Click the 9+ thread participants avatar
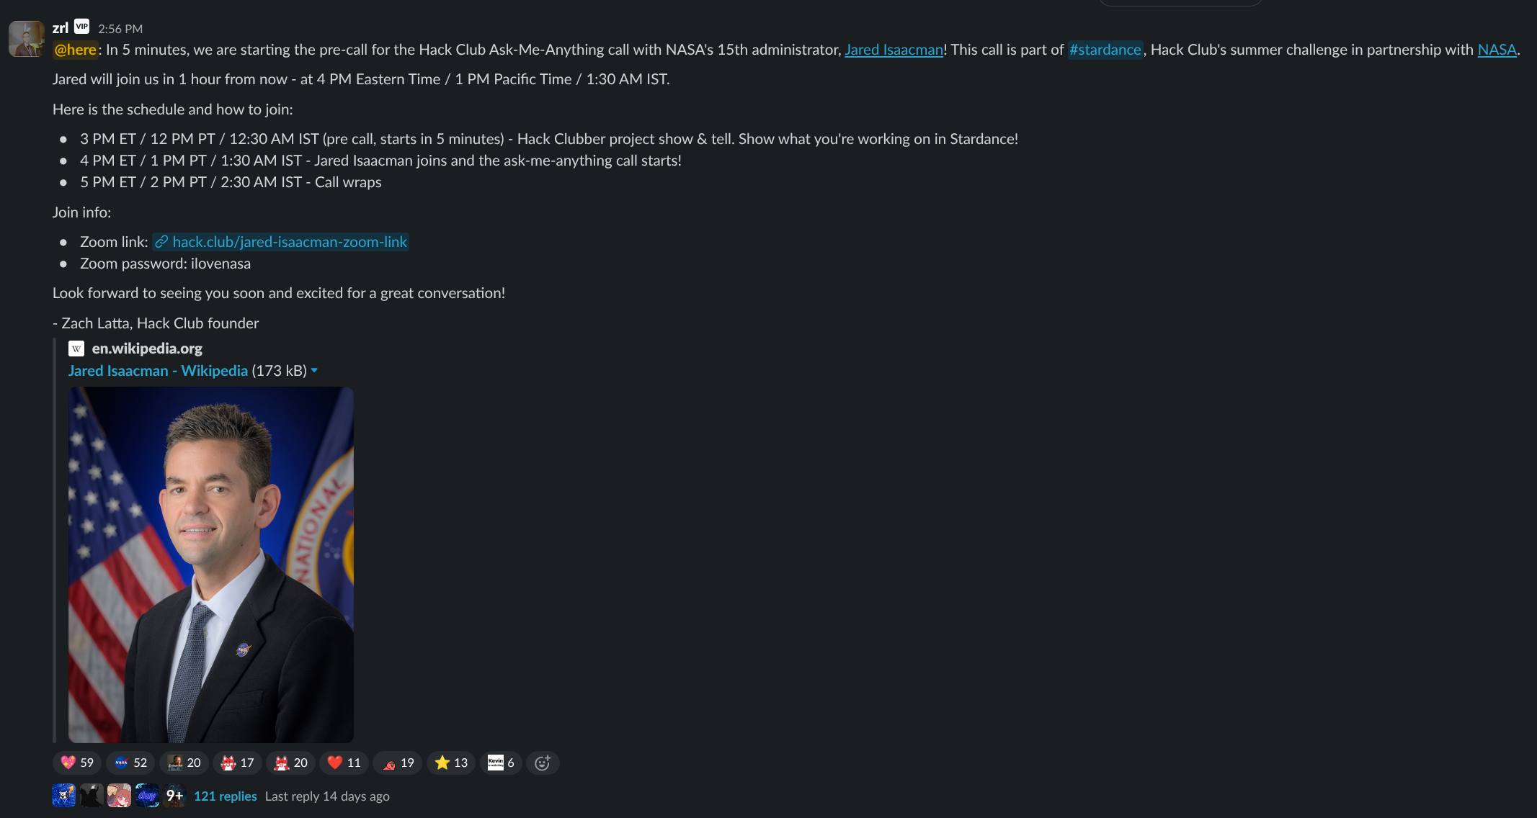The image size is (1537, 818). click(174, 796)
